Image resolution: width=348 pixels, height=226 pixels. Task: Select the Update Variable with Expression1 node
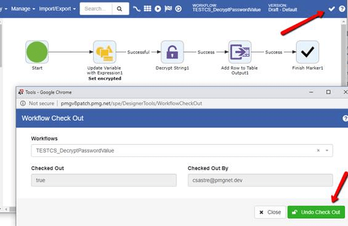click(x=105, y=52)
